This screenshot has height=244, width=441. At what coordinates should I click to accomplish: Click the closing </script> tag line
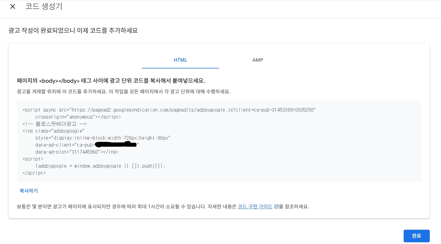tap(34, 173)
